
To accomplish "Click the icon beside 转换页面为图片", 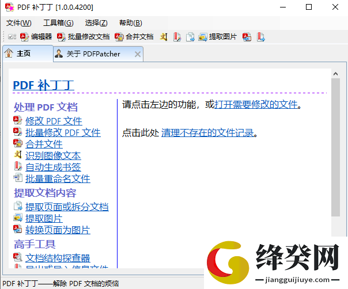I will tap(18, 229).
